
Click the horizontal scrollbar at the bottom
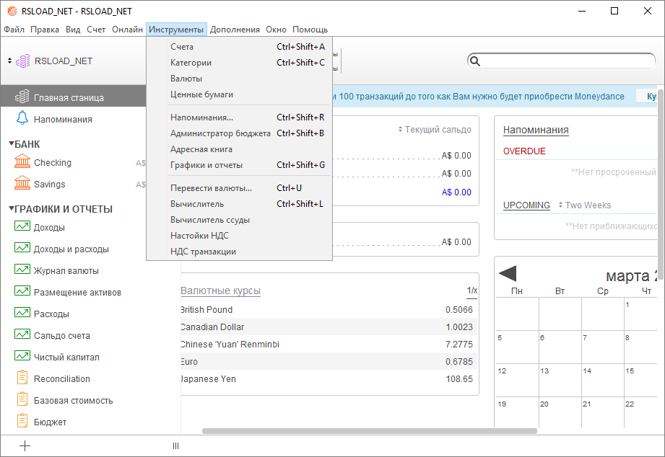pyautogui.click(x=370, y=431)
